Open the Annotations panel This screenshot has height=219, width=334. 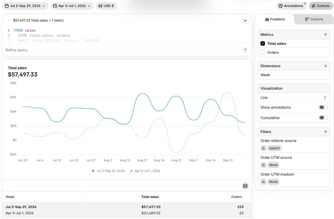click(291, 6)
